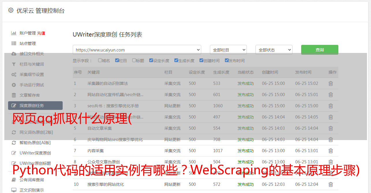This screenshot has width=371, height=193.
Task: Click the monitor icon next to 正文识别演示
Action: (14, 190)
